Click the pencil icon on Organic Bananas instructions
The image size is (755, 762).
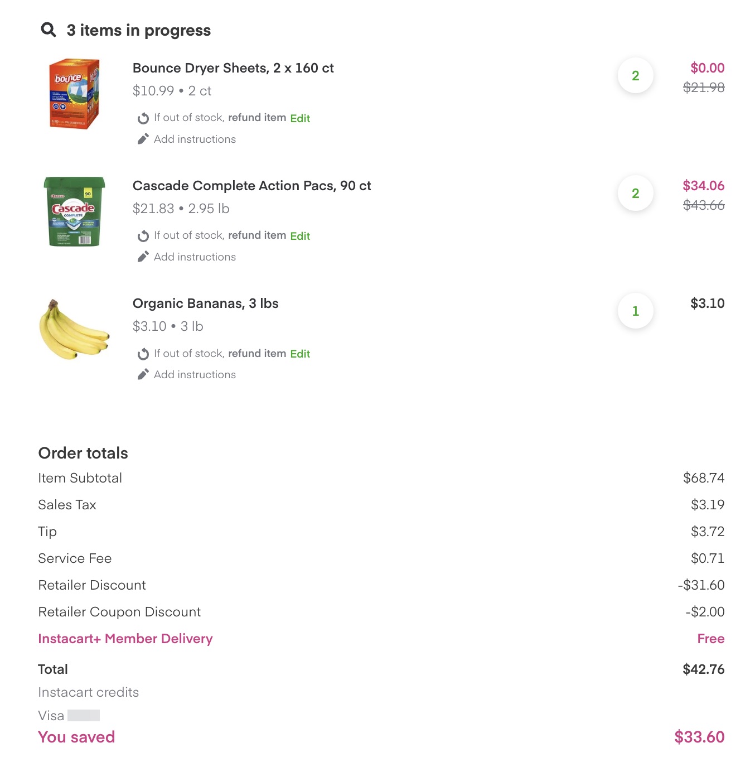(x=143, y=374)
